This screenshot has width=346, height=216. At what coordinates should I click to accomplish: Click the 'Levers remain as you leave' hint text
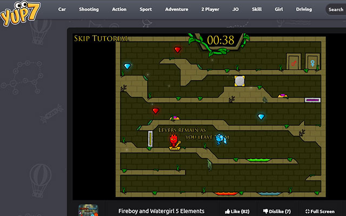coord(194,133)
